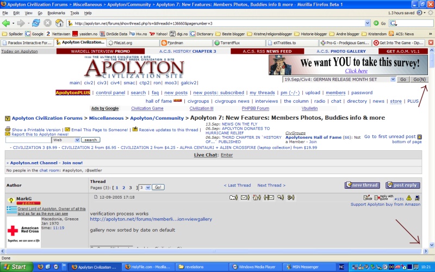Open the Start menu
This screenshot has height=272, width=435.
pyautogui.click(x=16, y=267)
